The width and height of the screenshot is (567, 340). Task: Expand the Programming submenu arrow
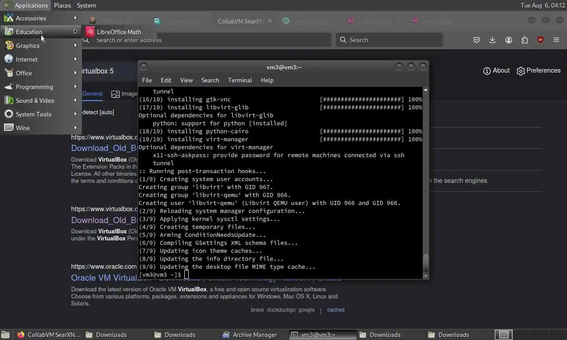coord(75,87)
